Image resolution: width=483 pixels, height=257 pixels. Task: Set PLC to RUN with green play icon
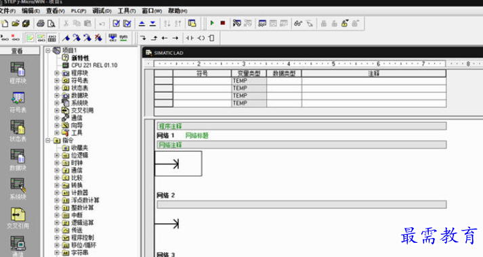click(x=212, y=23)
